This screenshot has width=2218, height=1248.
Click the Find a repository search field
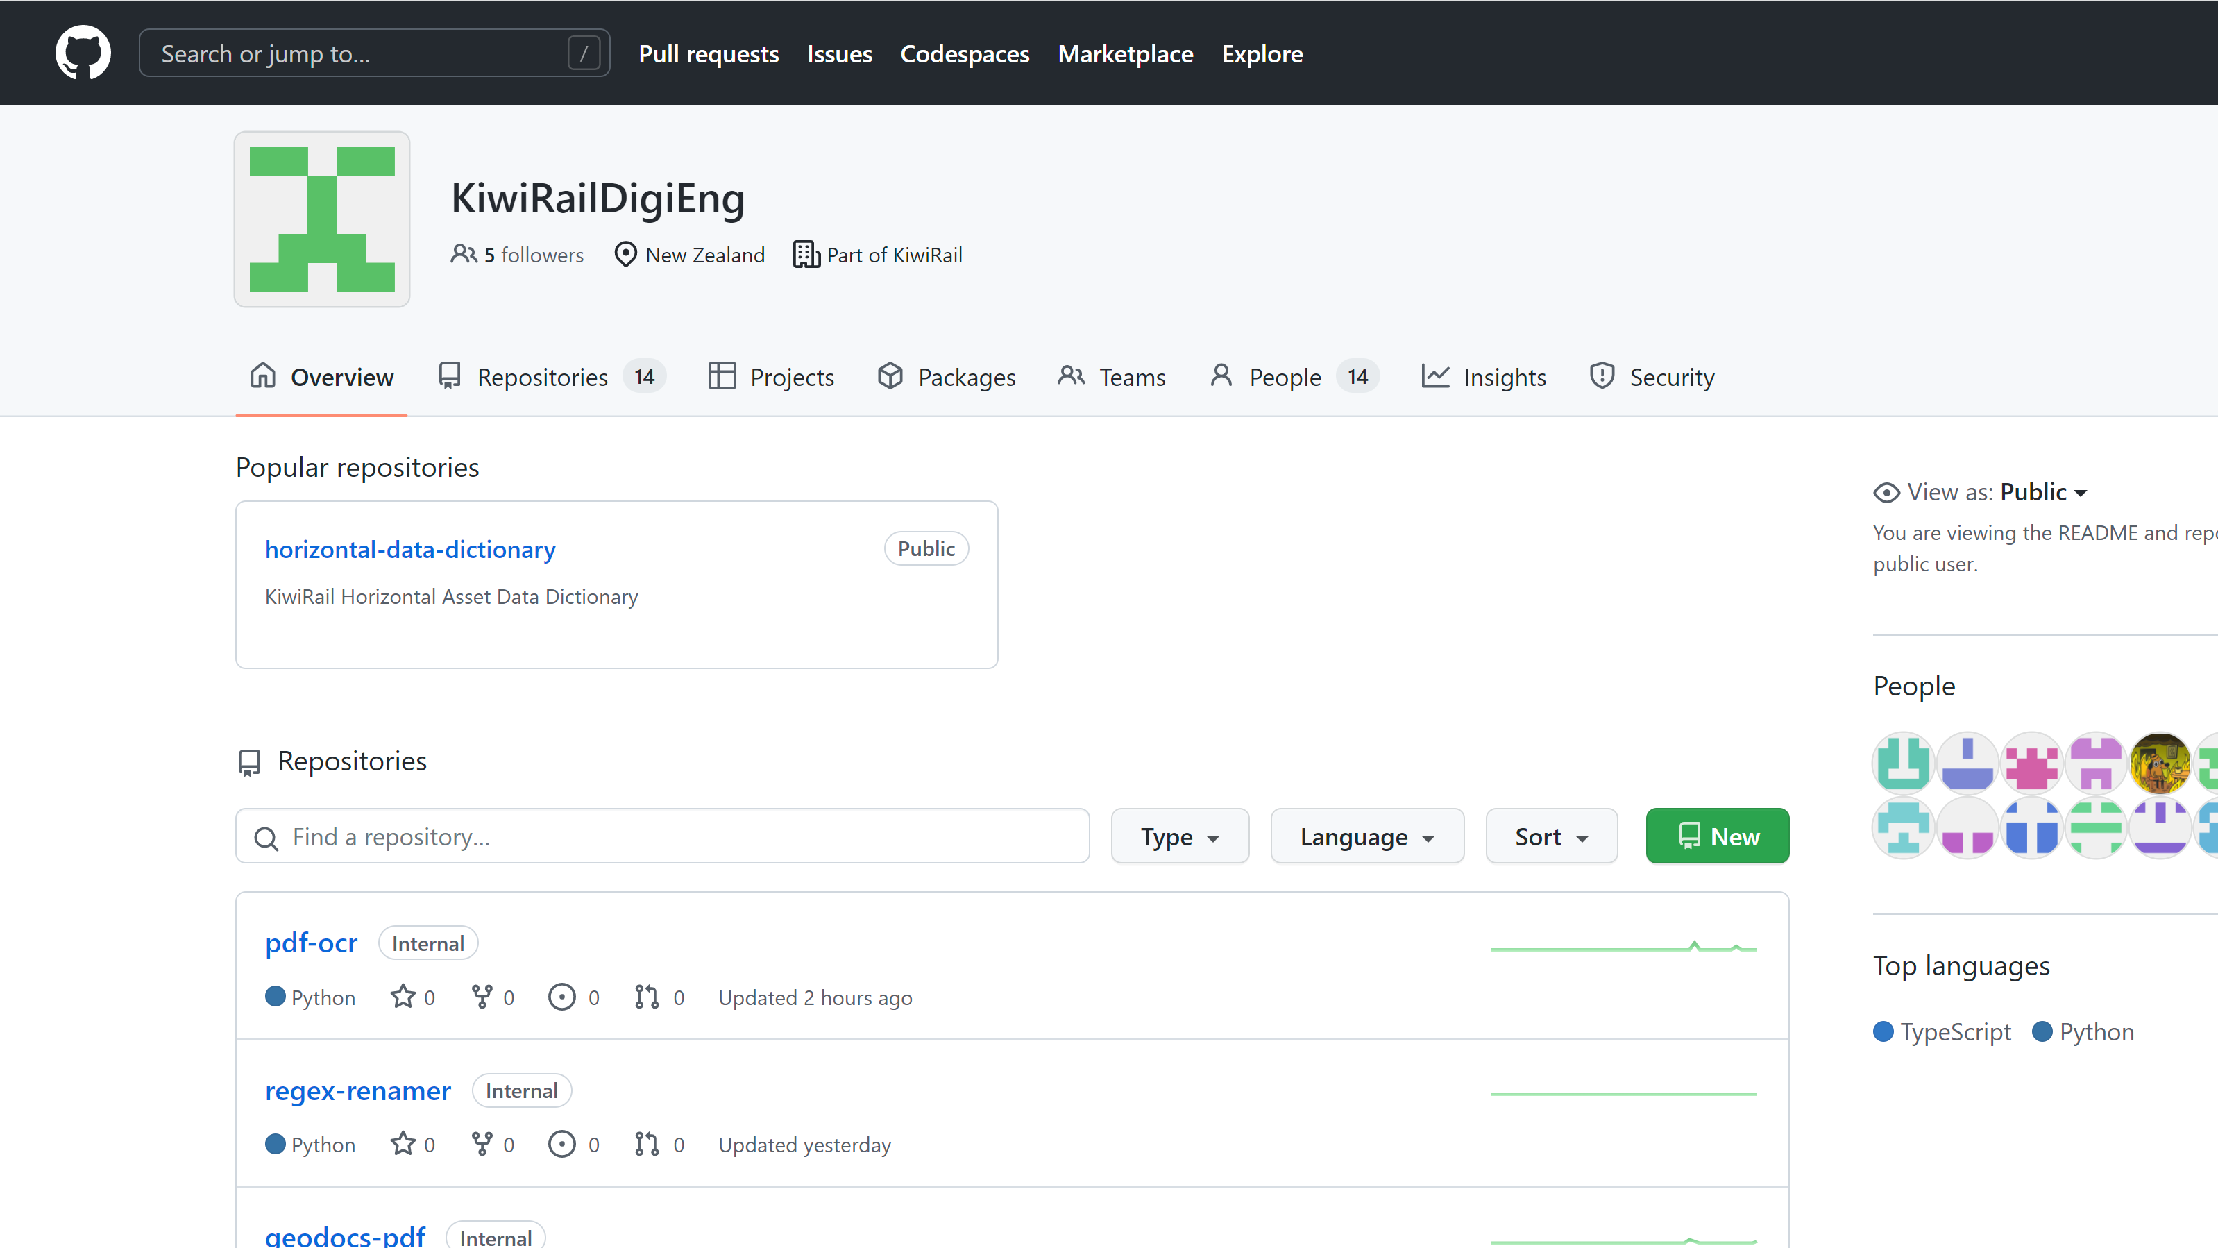tap(663, 836)
